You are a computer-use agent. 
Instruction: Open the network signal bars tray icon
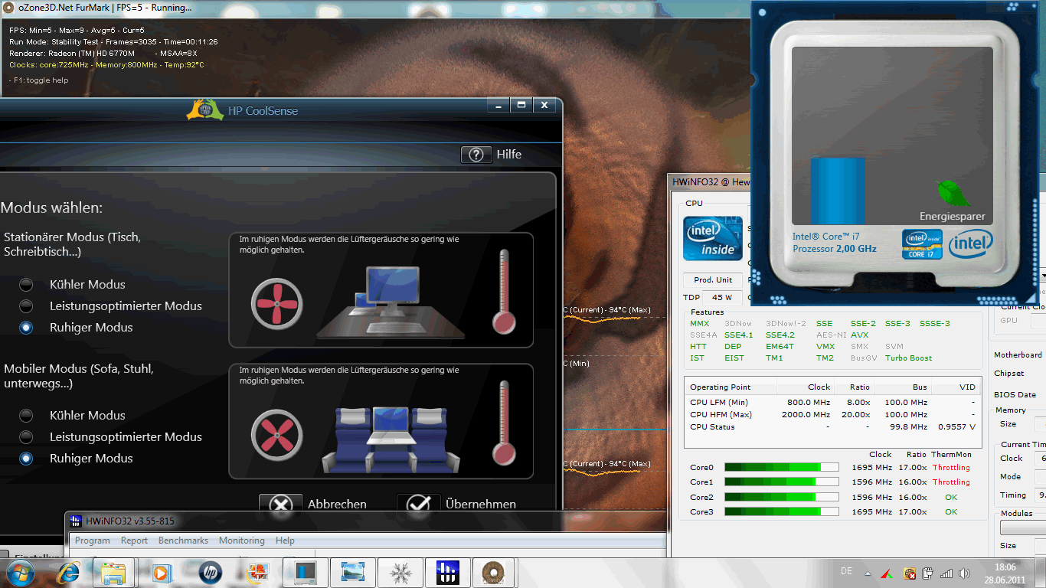tap(946, 573)
